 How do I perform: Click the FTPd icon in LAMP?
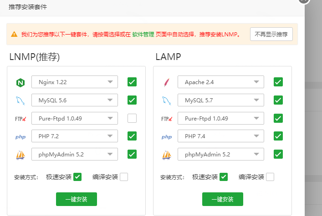coord(167,119)
